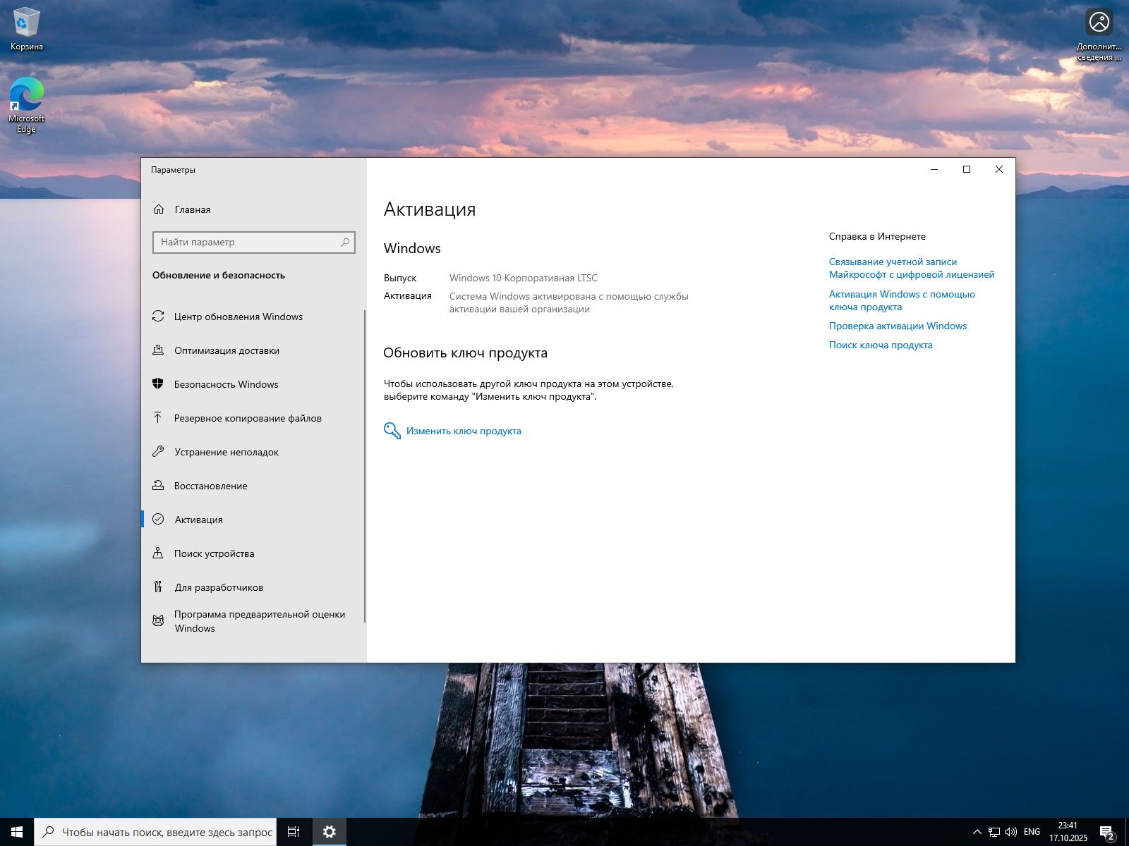This screenshot has height=846, width=1129.
Task: Click Изменить ключ продукта link
Action: tap(464, 431)
